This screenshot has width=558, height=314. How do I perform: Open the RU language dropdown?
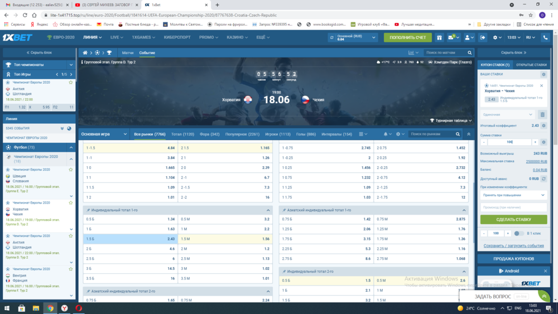point(530,37)
